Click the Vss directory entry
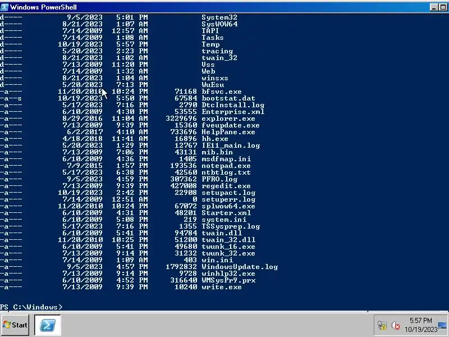449x337 pixels. coord(208,65)
